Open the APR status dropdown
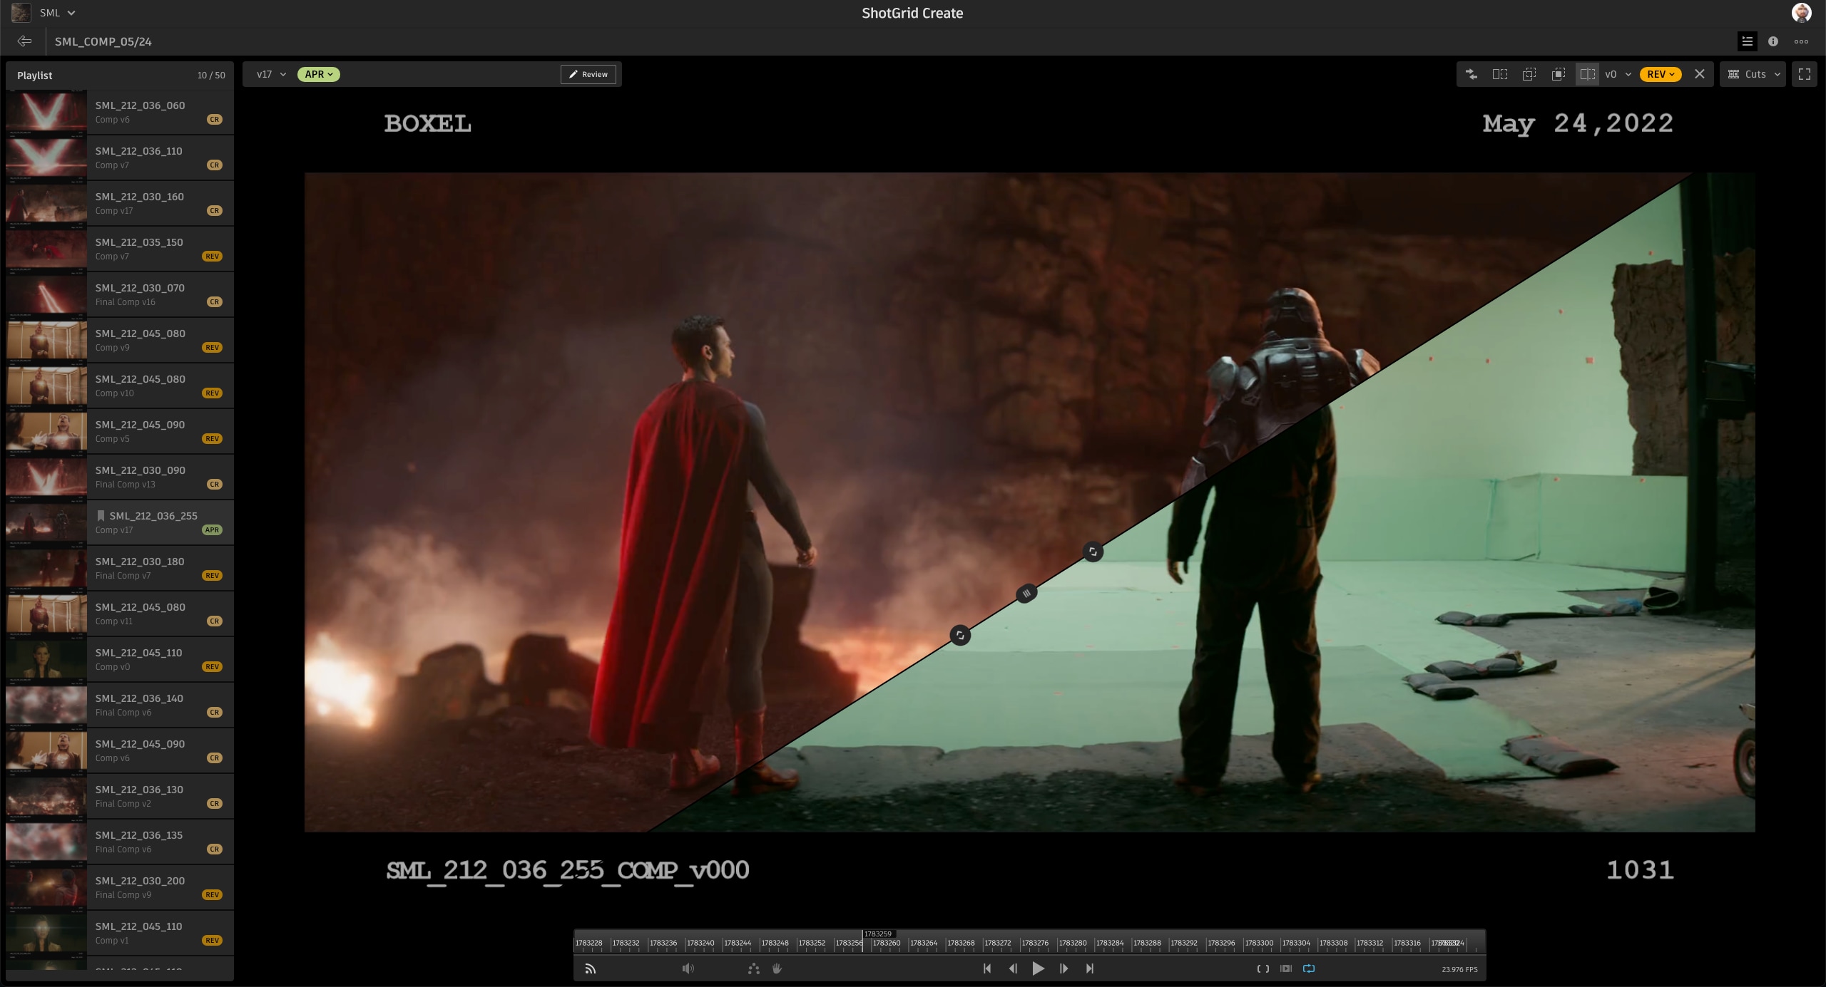Image resolution: width=1826 pixels, height=987 pixels. 318,74
